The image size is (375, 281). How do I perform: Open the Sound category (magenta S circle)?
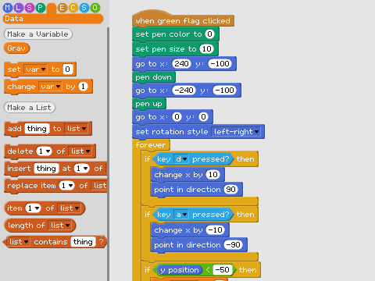[x=29, y=8]
